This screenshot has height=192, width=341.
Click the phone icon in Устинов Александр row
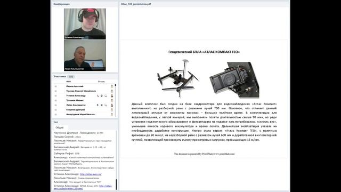point(98,96)
